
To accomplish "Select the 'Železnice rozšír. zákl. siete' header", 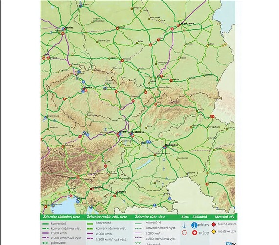I will click(x=107, y=217).
